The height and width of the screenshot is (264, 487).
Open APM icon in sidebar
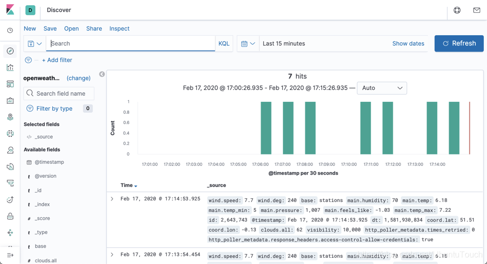point(10,183)
